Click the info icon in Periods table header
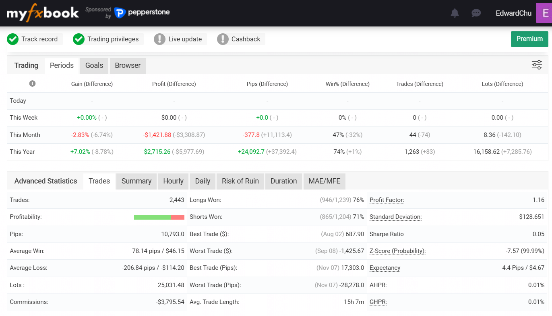552x316 pixels. tap(33, 84)
